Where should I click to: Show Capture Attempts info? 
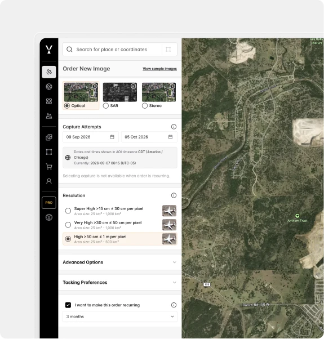[x=174, y=127]
